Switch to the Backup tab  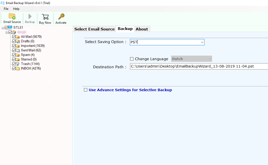tap(125, 29)
